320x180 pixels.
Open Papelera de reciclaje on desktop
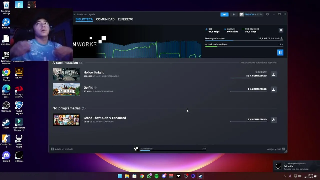pos(6,8)
